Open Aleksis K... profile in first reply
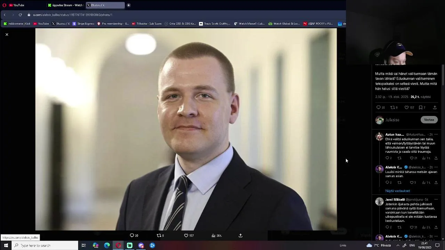 tap(394, 167)
